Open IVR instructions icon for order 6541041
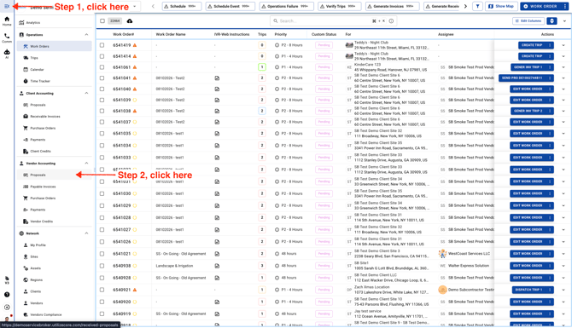 click(x=217, y=78)
